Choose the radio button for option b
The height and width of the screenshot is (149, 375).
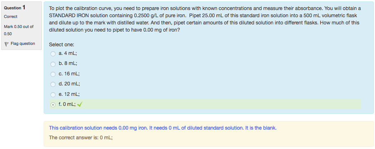[x=53, y=64]
